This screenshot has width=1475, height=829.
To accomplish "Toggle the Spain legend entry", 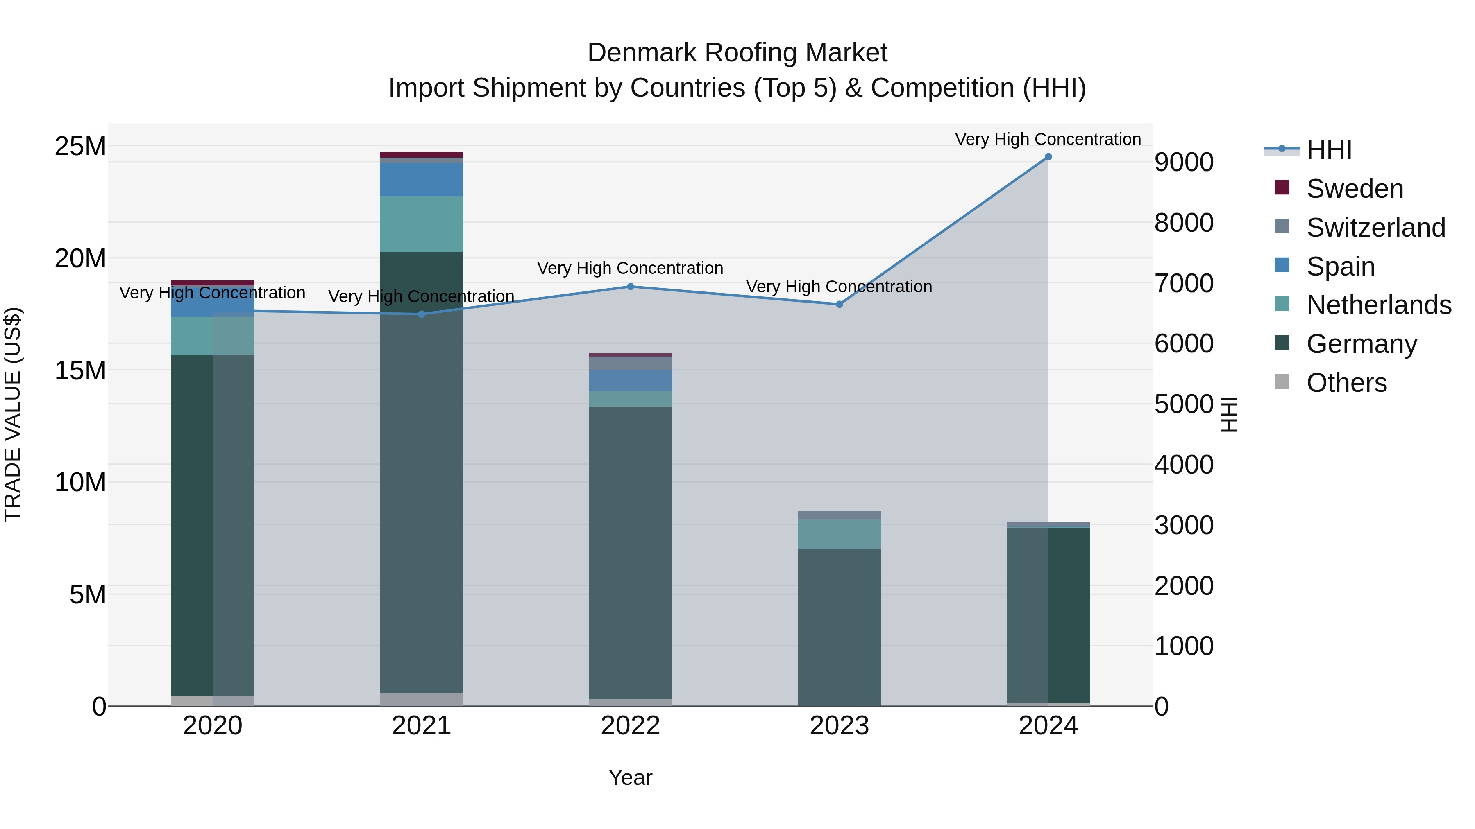I will tap(1324, 267).
